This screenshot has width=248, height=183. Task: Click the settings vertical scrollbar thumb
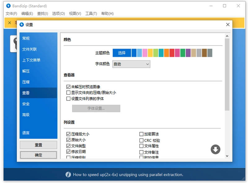tap(227, 74)
